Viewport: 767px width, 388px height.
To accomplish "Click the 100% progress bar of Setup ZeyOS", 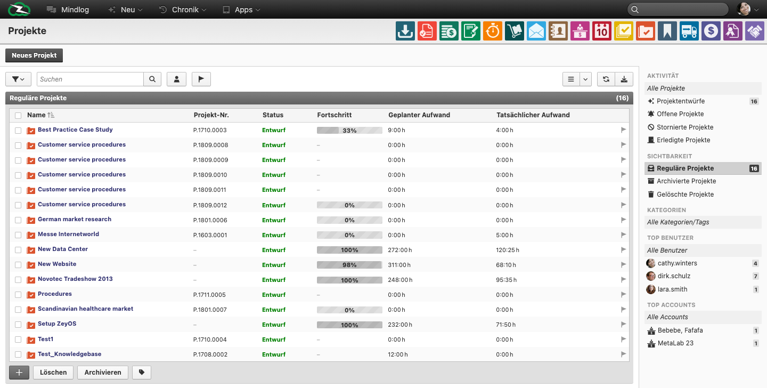I will coord(349,324).
